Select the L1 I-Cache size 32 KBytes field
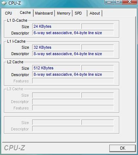The image size is (138, 155). pos(56,47)
